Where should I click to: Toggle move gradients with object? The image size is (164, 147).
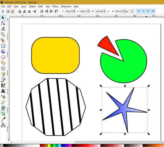148,11
